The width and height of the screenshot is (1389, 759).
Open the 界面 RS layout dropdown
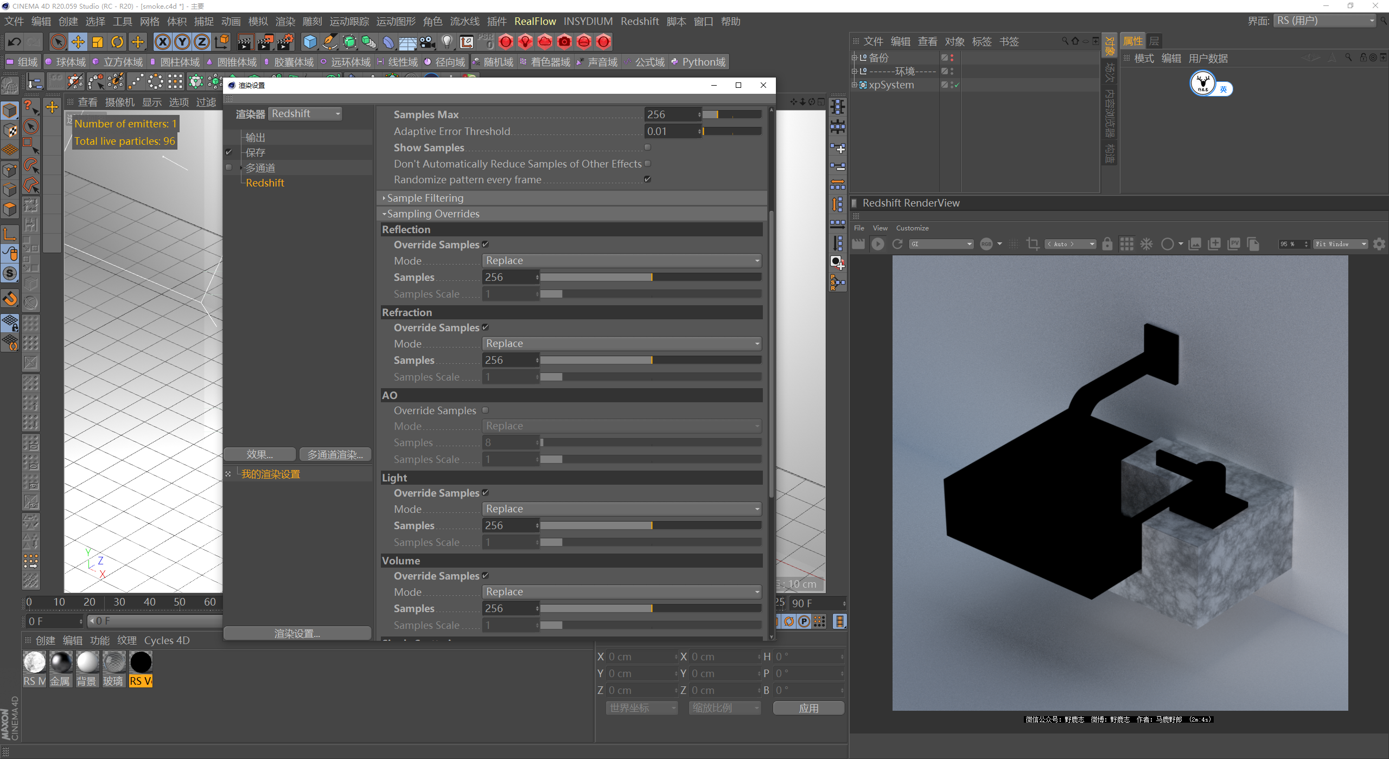point(1326,21)
